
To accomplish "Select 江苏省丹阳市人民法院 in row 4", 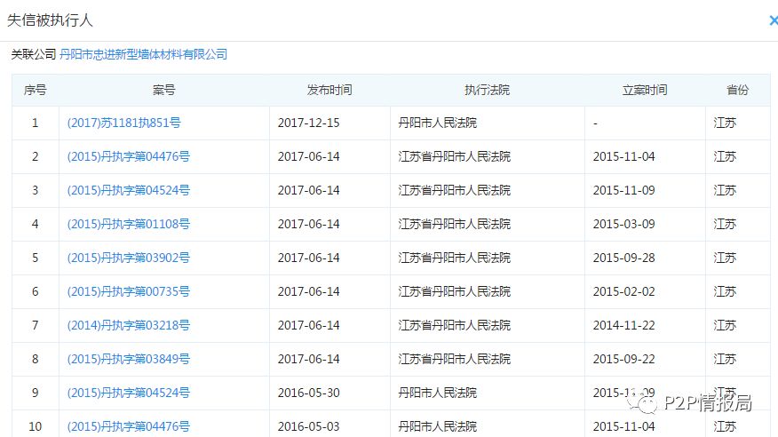I will pyautogui.click(x=454, y=224).
